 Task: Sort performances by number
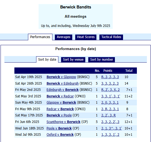click(102, 60)
